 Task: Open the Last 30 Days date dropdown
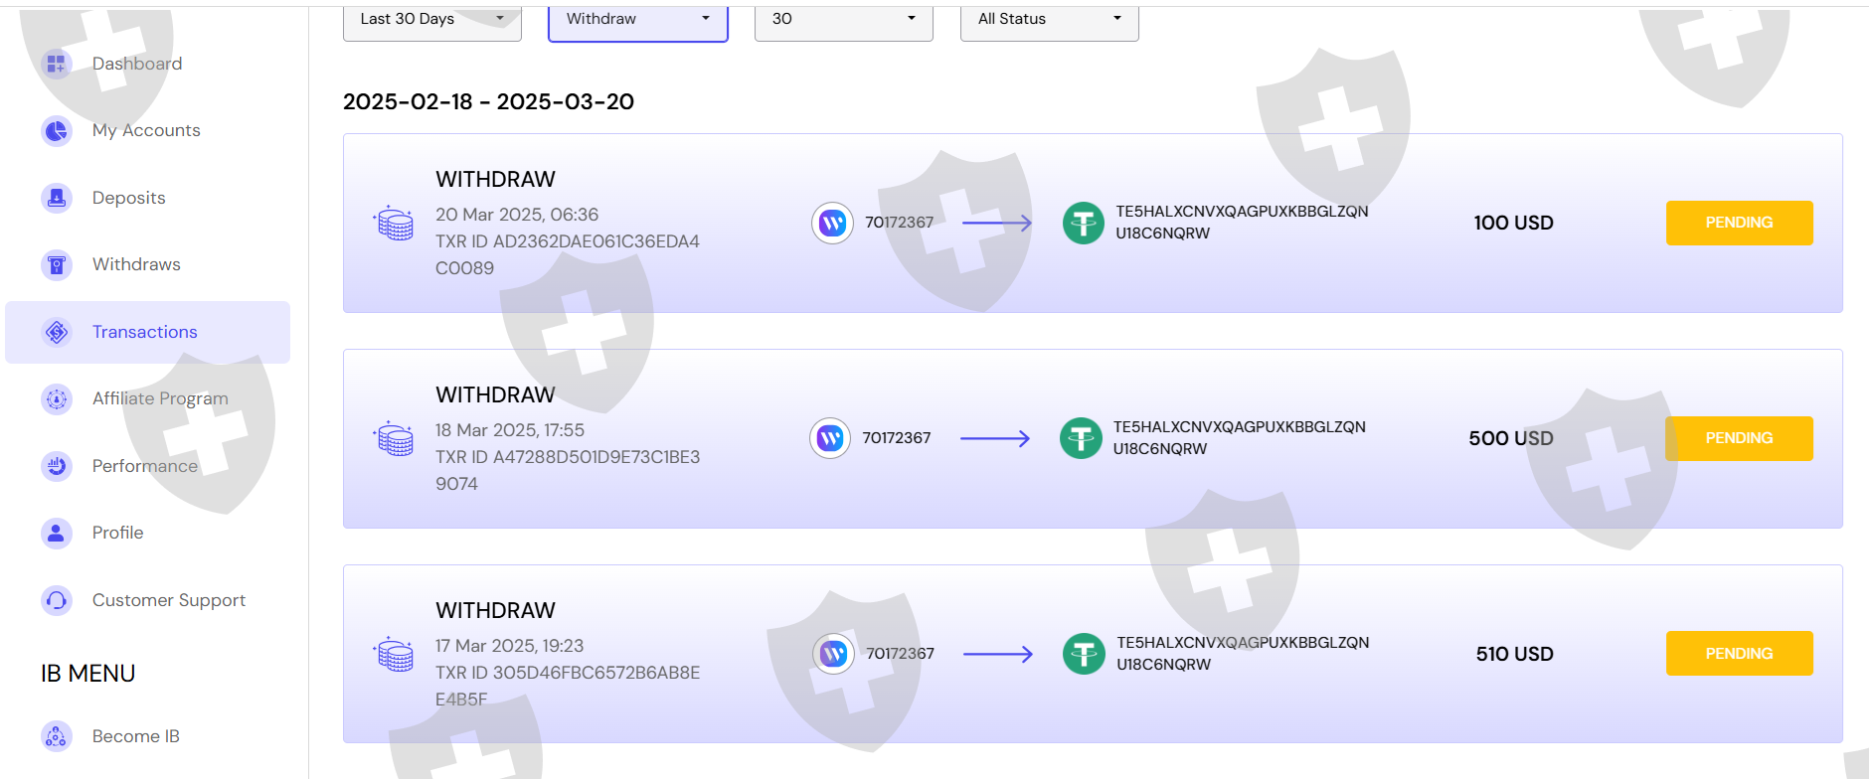431,20
